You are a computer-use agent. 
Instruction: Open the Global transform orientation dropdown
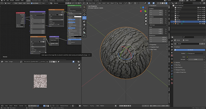pyautogui.click(x=120, y=3)
